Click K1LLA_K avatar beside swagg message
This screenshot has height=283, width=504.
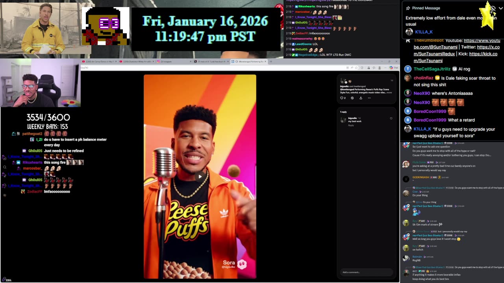click(x=408, y=129)
